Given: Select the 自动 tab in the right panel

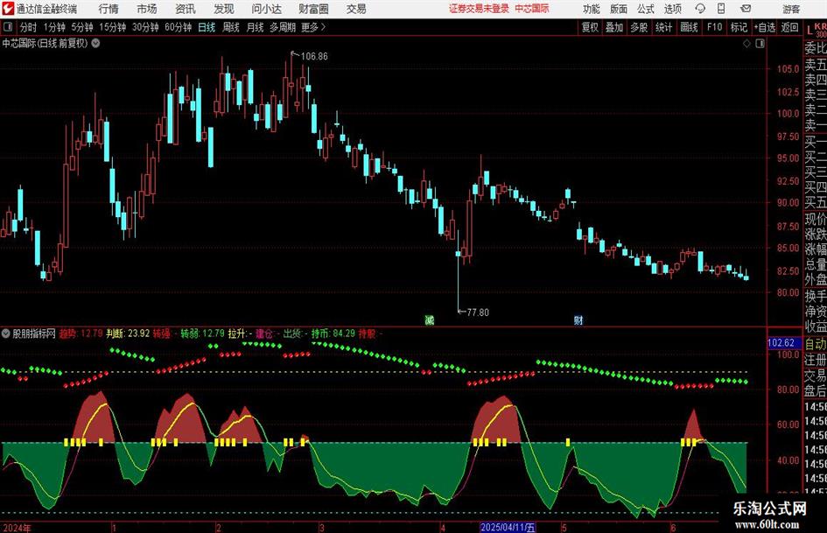Looking at the screenshot, I should 815,344.
